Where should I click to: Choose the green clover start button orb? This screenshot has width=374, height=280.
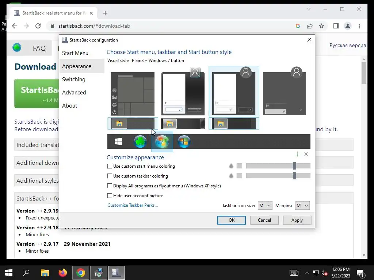point(140,141)
